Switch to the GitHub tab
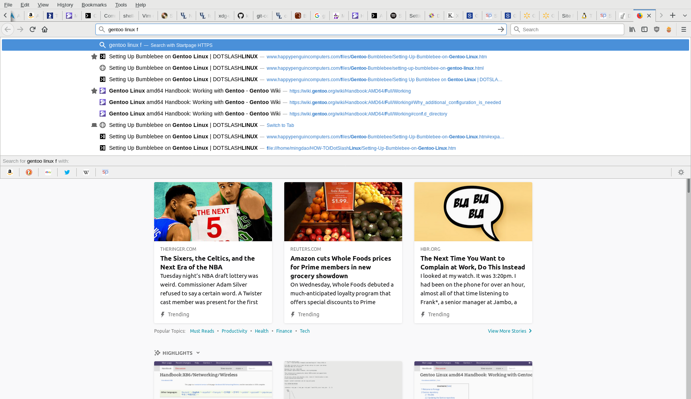The image size is (691, 399). [x=243, y=16]
